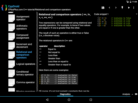
Task: Expand the Code snippet 1 dropdown
Action: (137, 14)
